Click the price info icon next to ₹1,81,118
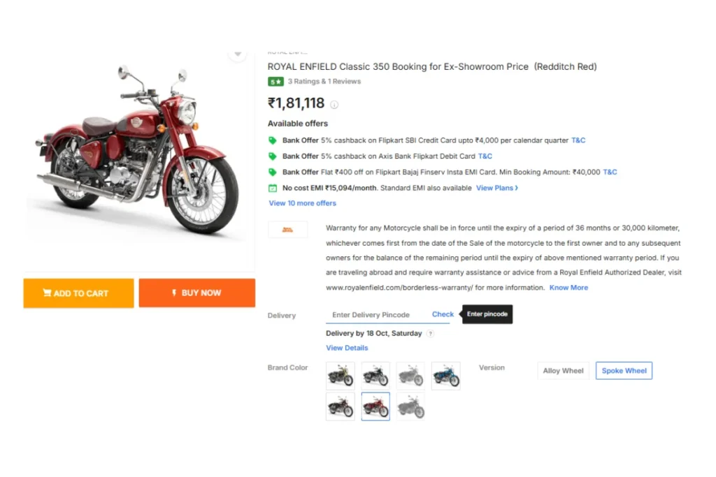Screen dimensions: 716x477 click(x=334, y=105)
